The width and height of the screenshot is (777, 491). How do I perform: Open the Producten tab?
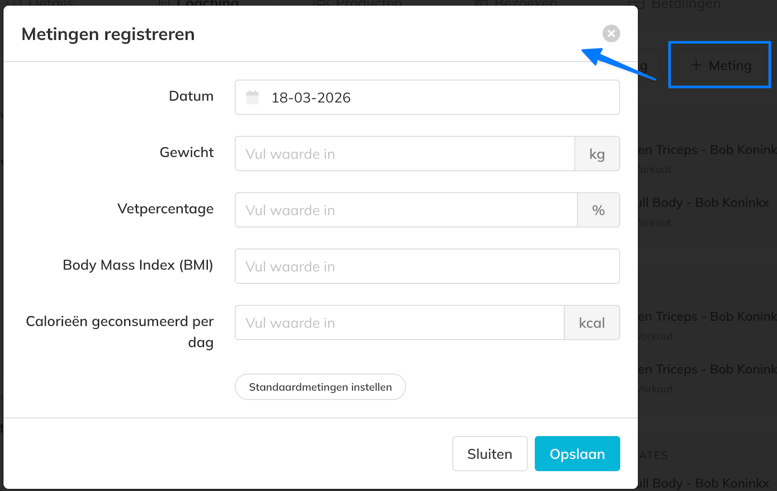[369, 3]
